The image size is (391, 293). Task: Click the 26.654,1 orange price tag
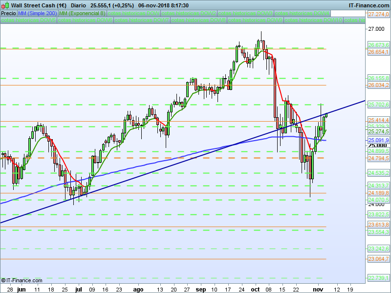(x=378, y=52)
